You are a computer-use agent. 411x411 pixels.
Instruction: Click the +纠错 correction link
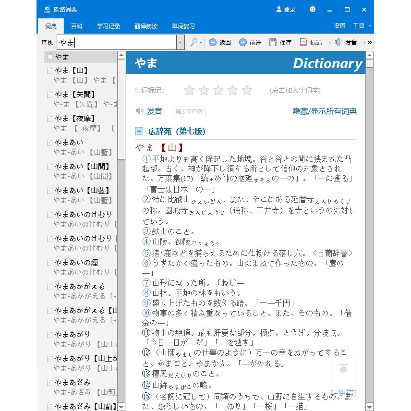click(343, 393)
